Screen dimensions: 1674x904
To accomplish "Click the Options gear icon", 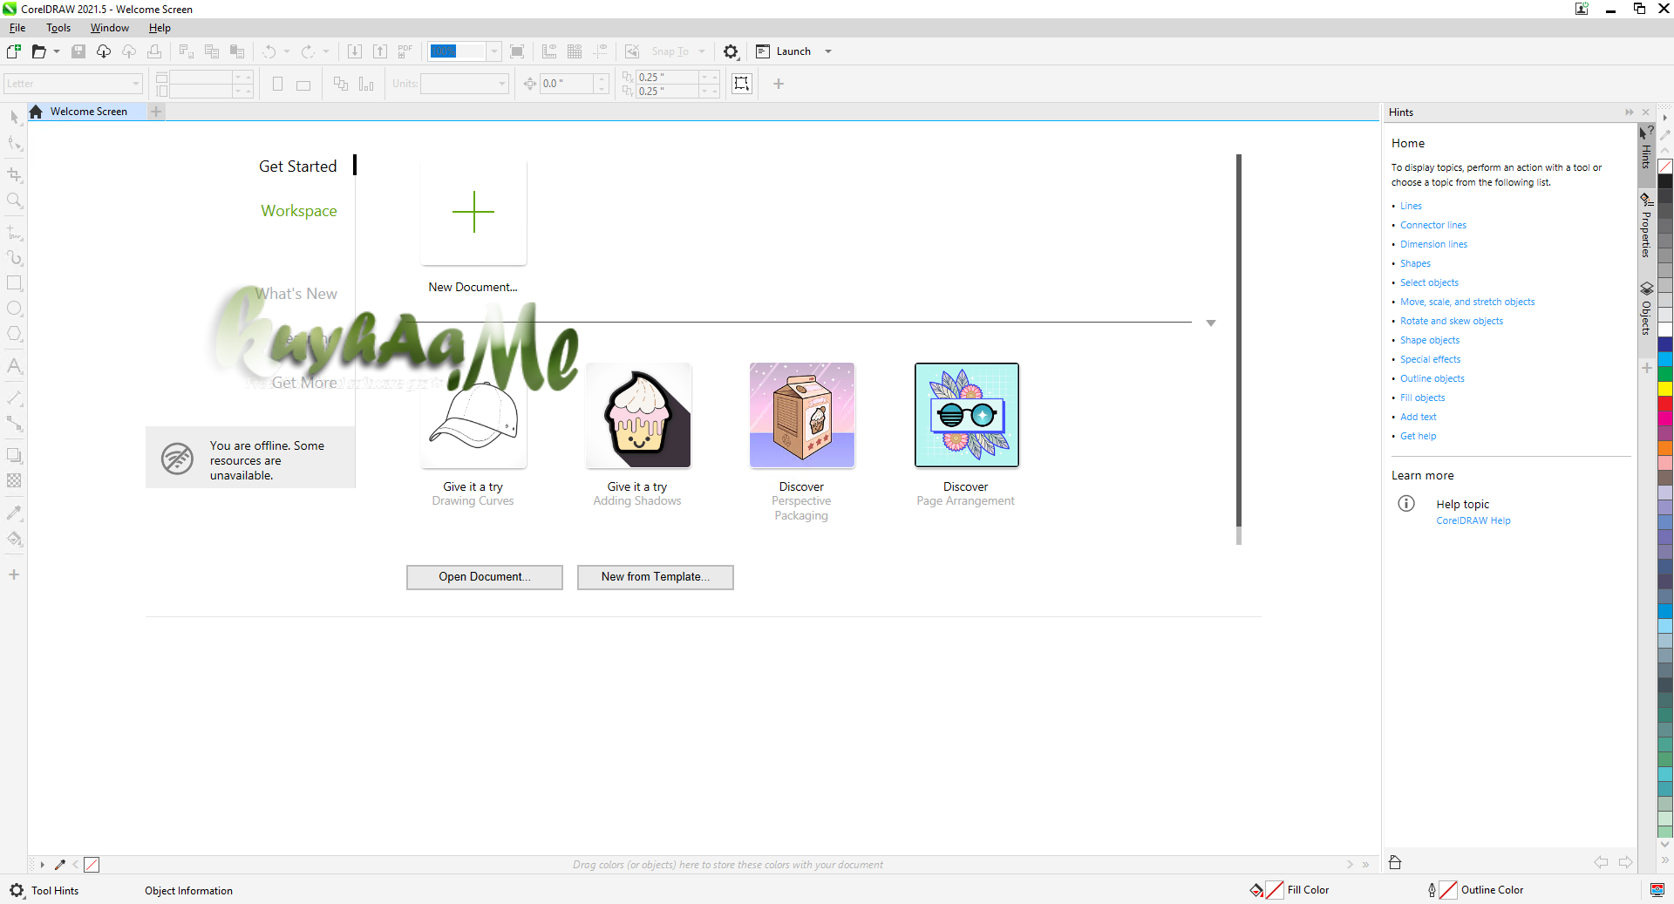I will [x=731, y=51].
